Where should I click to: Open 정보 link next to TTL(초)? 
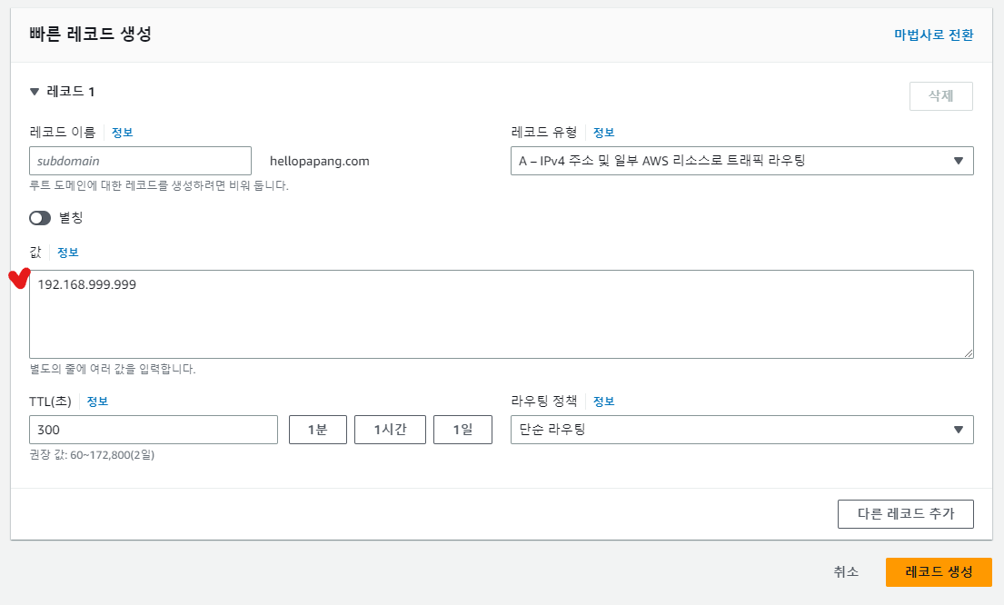click(97, 402)
